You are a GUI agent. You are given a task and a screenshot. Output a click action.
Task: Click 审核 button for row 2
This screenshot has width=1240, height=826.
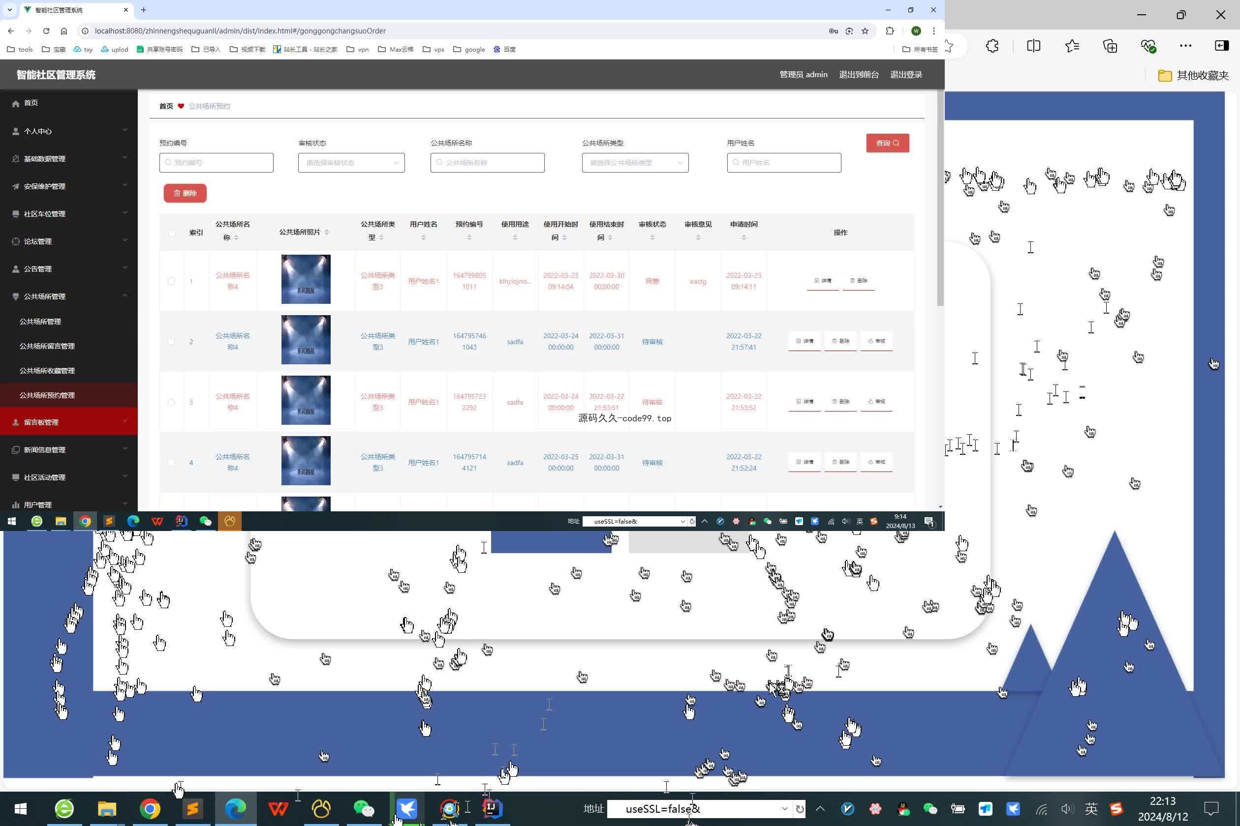pyautogui.click(x=876, y=341)
